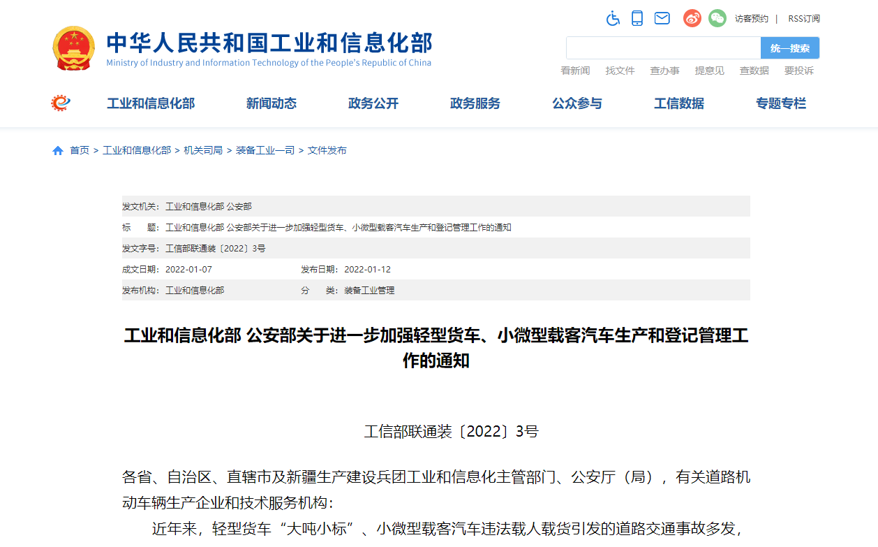
Task: Click the 成文日期 2022-01-07 value
Action: (188, 270)
